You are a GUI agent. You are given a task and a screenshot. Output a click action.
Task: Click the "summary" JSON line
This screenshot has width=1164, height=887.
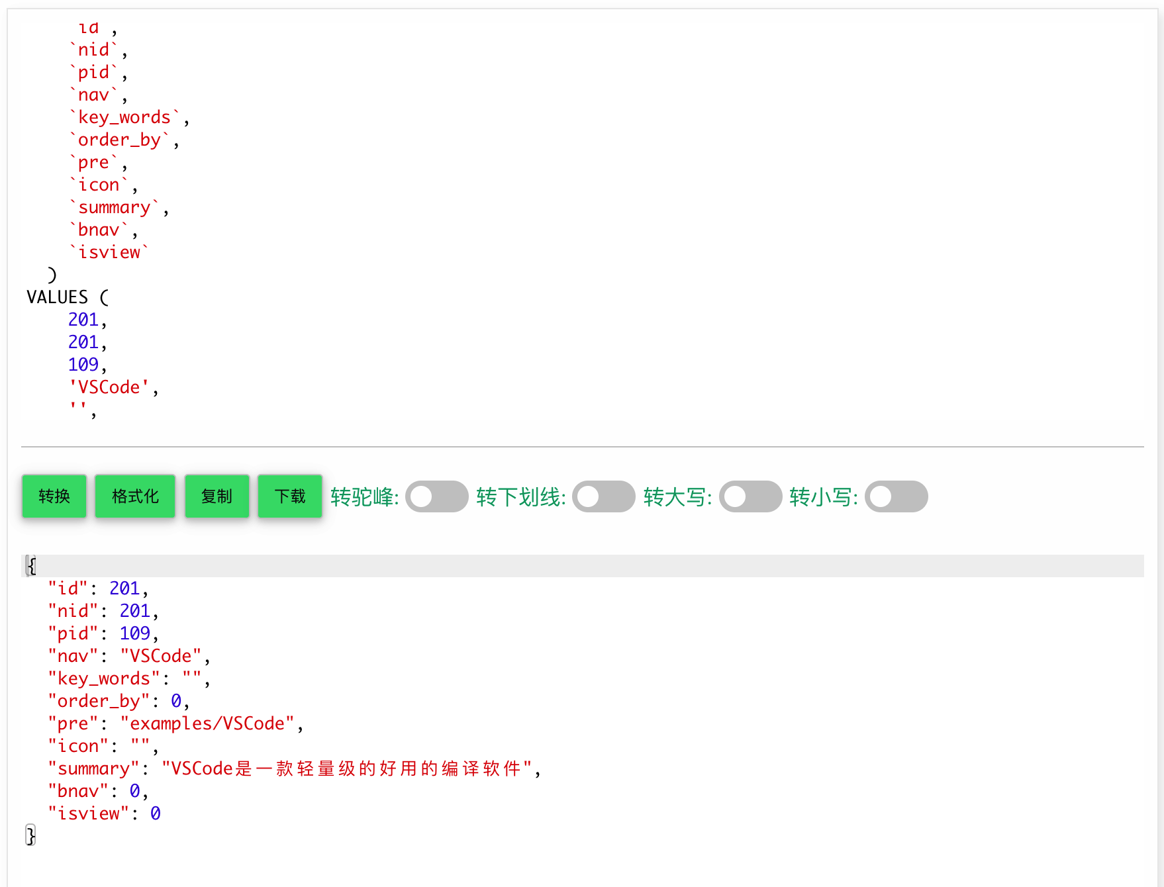click(x=295, y=769)
